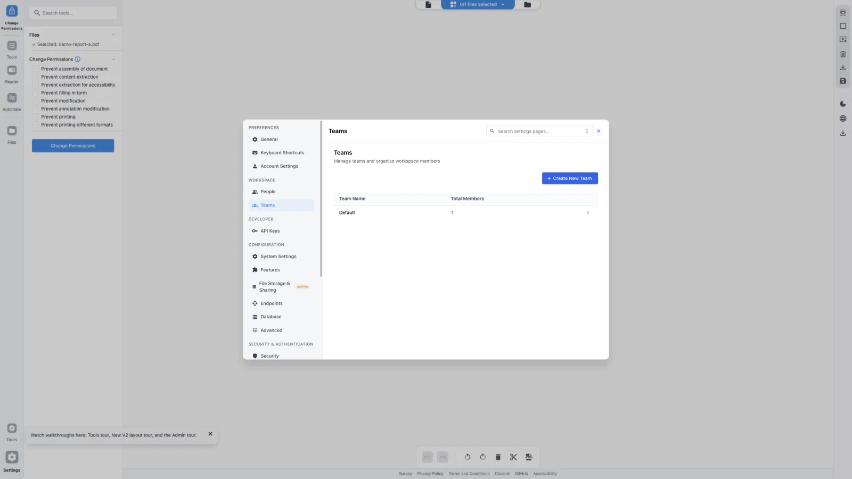
Task: Collapse the Files section chevron
Action: [113, 35]
